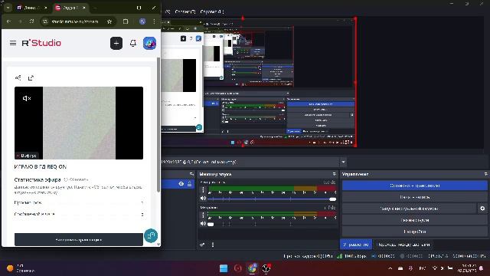Click the Завершить трансляцию button
The image size is (490, 276).
pyautogui.click(x=79, y=240)
